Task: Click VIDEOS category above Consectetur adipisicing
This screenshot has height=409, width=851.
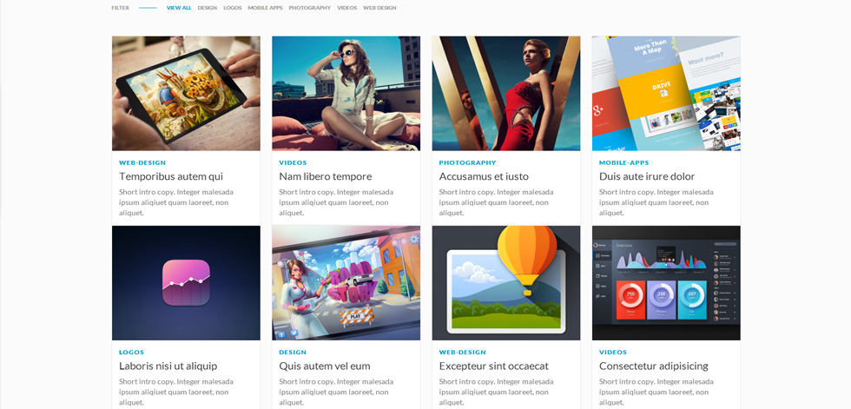Action: 613,353
